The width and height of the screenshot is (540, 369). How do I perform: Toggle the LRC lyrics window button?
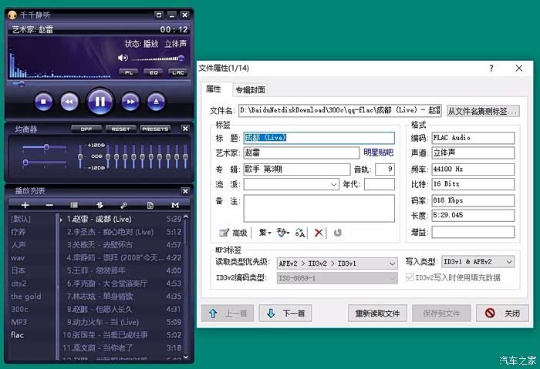177,72
